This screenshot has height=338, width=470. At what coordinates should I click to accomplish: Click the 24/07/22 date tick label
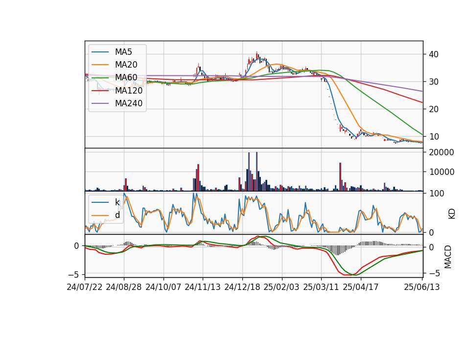click(x=85, y=287)
